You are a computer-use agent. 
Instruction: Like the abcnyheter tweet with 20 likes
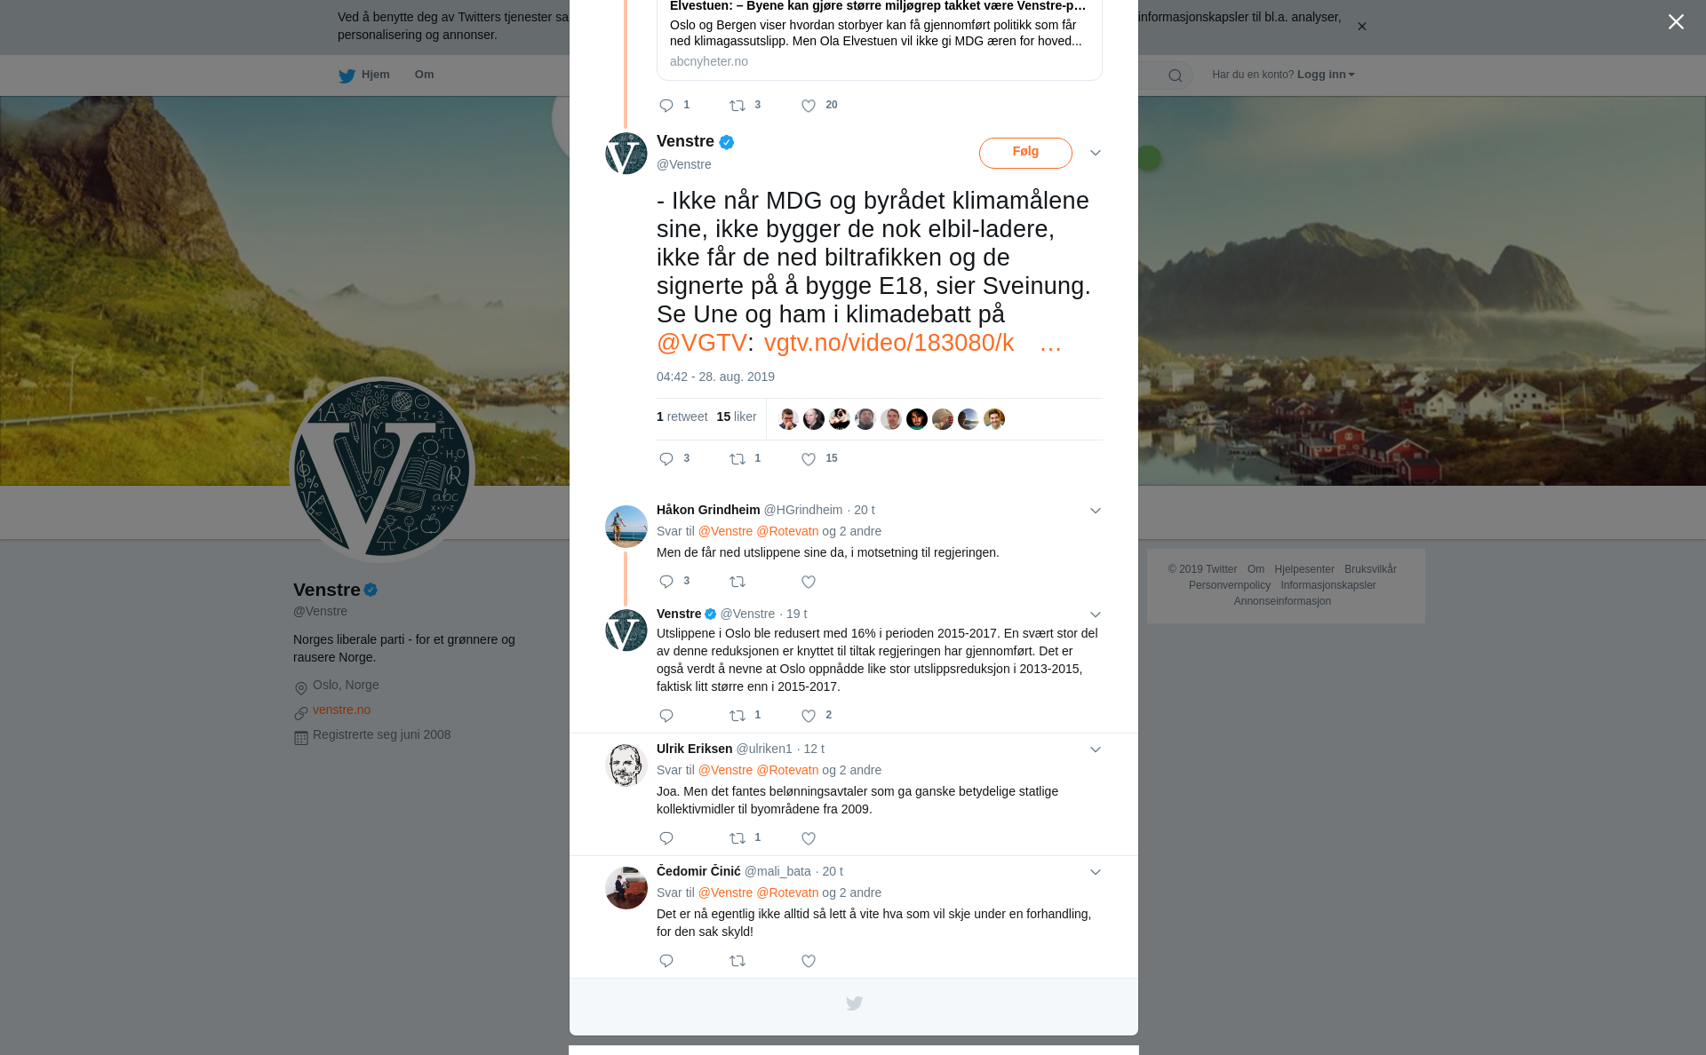pos(809,106)
